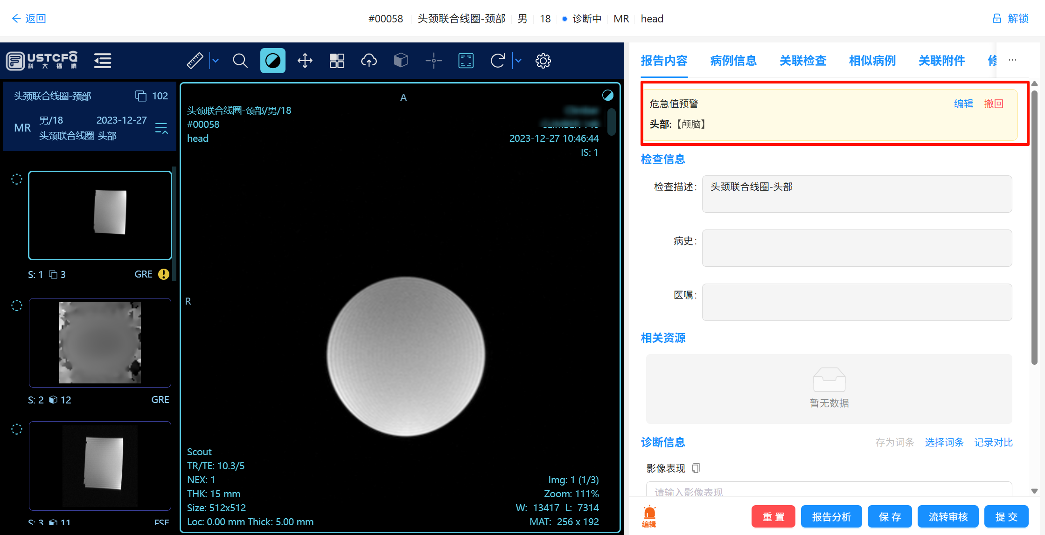Select the window-level contrast tool

click(272, 61)
